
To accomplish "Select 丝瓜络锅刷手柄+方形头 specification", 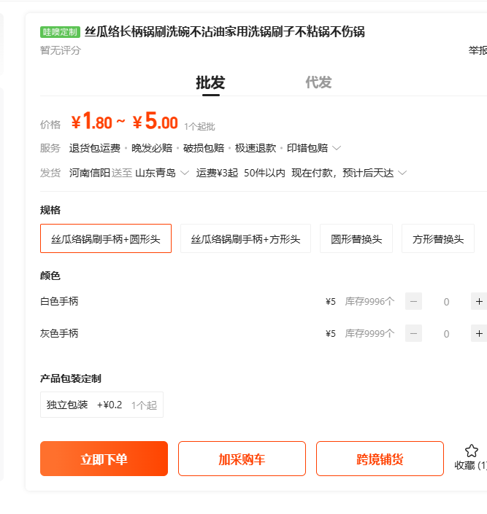I will click(x=245, y=238).
